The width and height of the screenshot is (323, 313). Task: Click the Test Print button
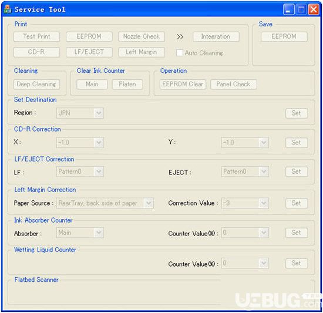(36, 36)
